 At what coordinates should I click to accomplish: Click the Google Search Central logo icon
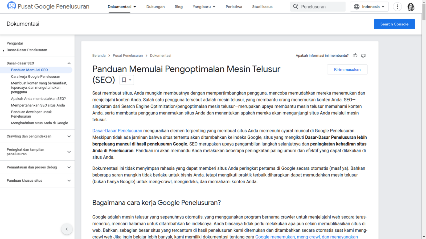pyautogui.click(x=11, y=6)
